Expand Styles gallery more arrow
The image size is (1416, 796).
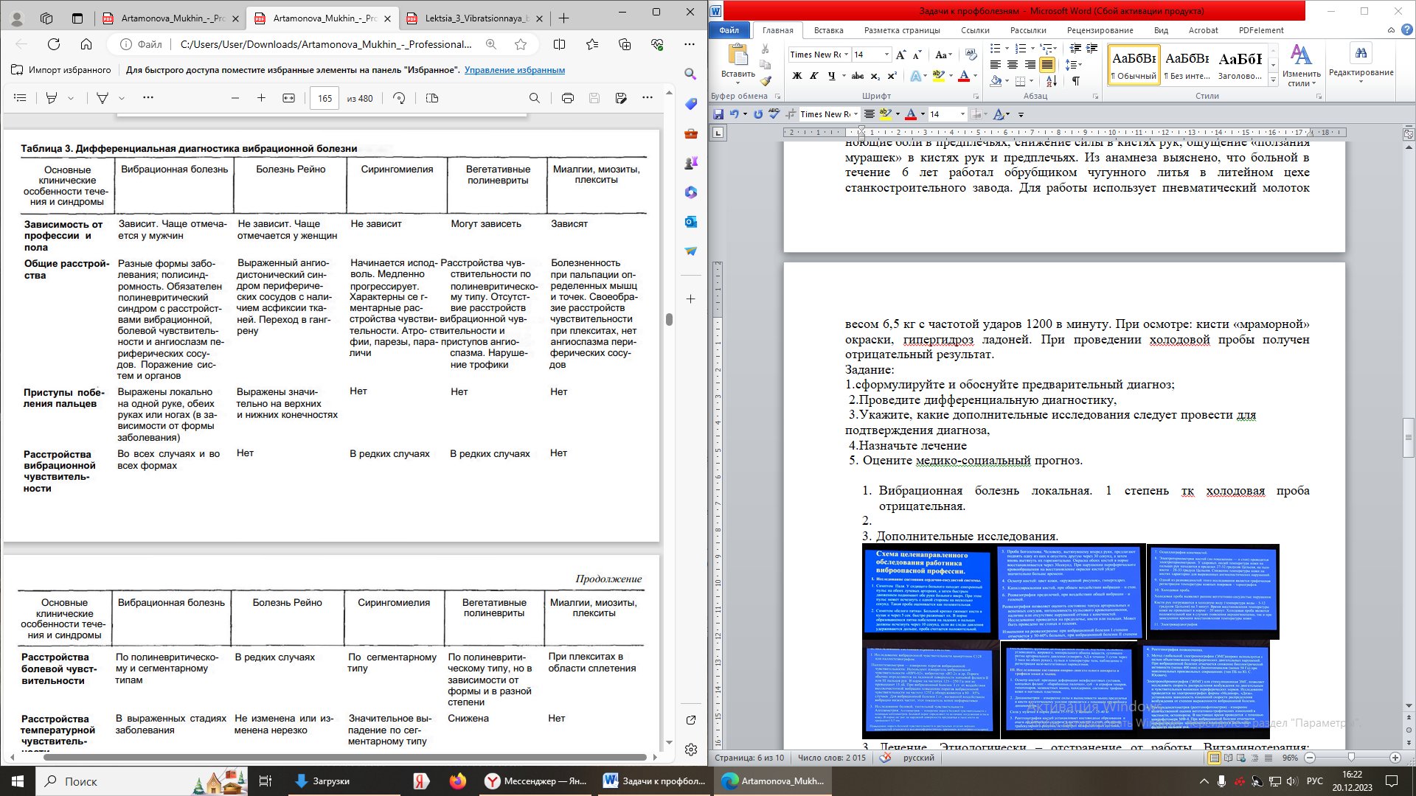1273,80
